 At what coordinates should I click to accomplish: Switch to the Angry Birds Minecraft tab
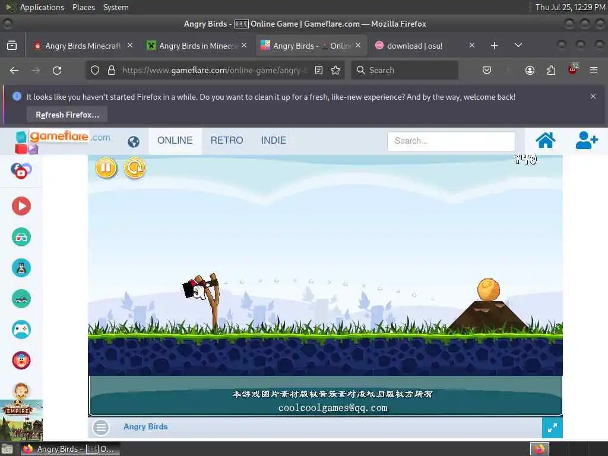(x=83, y=46)
